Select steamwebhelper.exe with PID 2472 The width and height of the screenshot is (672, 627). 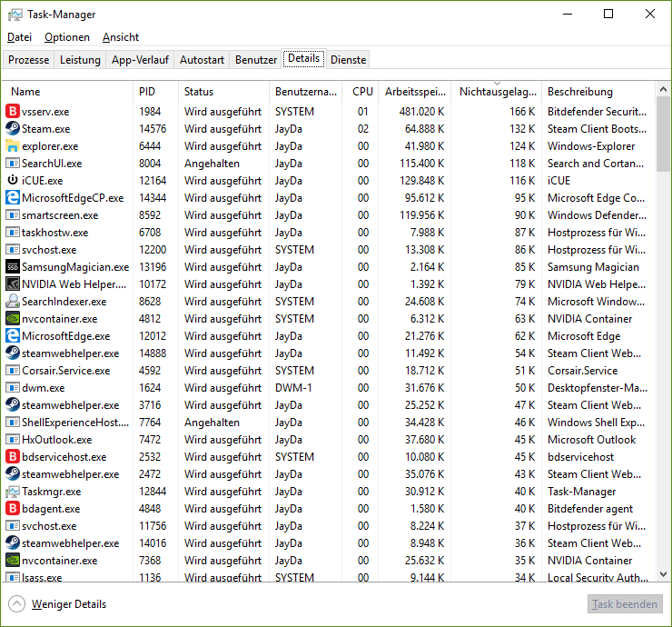pos(329,474)
